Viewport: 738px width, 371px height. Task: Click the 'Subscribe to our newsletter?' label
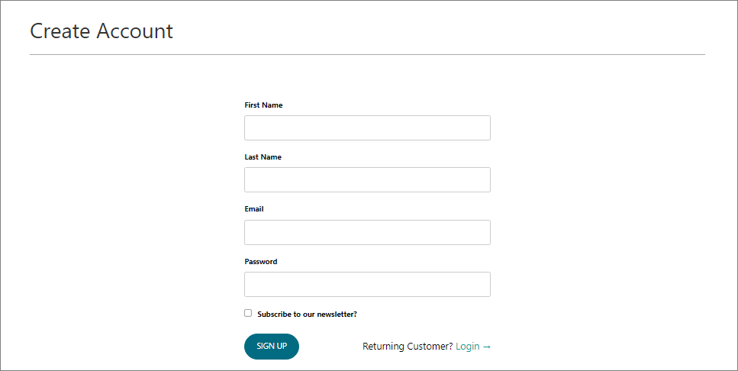(307, 314)
